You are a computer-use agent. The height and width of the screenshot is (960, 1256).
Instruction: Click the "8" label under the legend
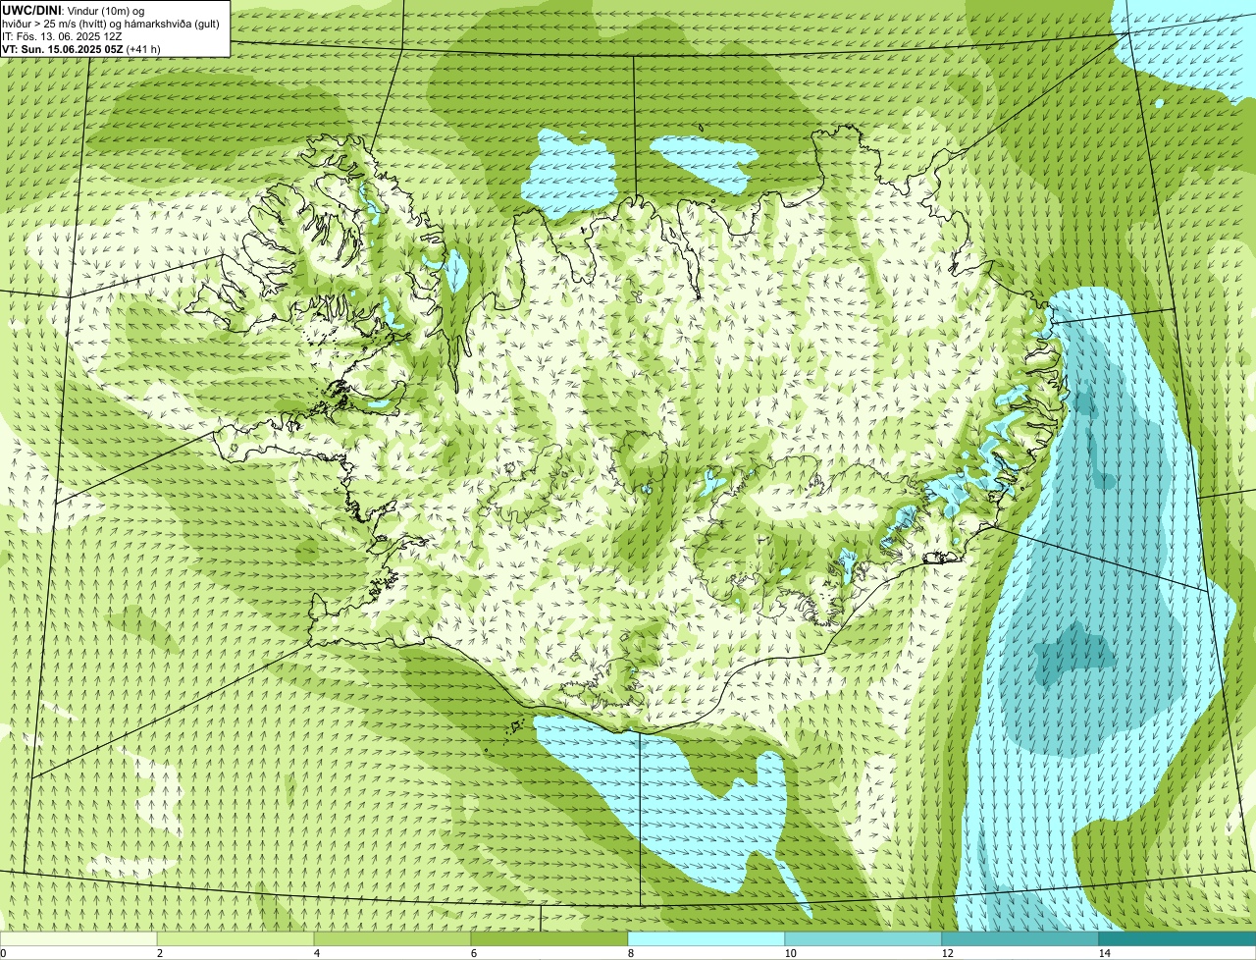(x=630, y=953)
